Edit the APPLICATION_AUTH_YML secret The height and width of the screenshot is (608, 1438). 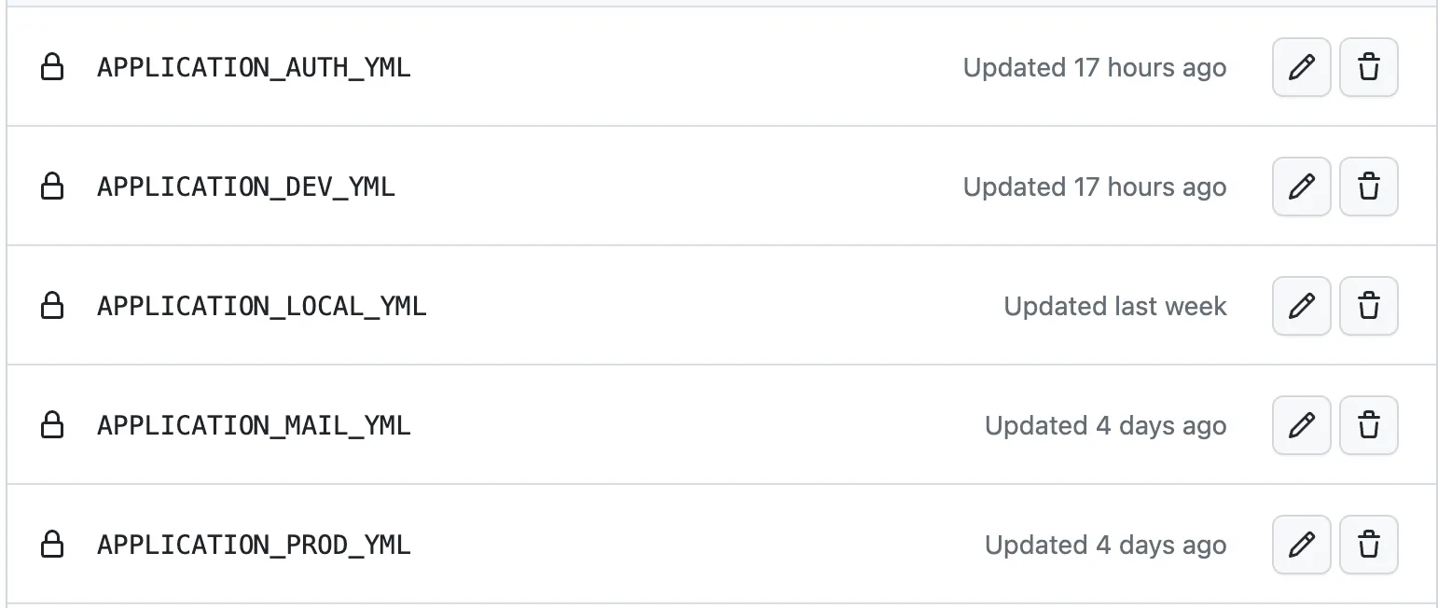[x=1301, y=67]
